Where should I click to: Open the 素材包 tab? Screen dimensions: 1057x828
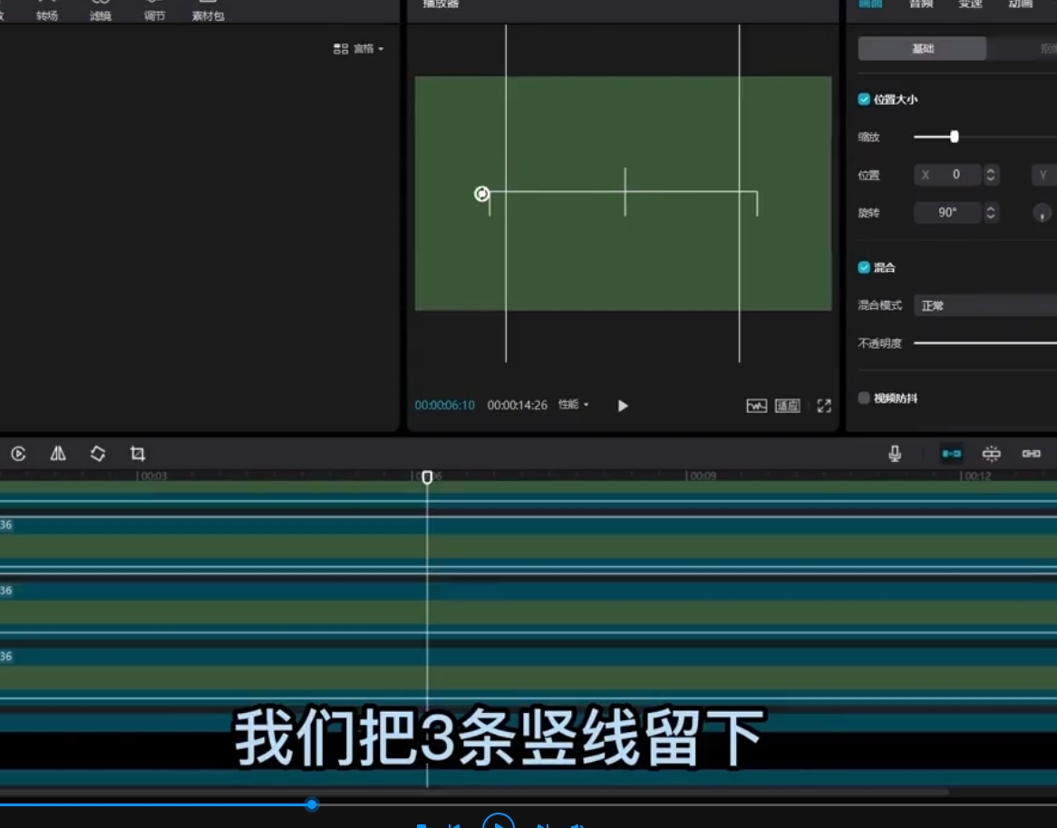click(208, 12)
